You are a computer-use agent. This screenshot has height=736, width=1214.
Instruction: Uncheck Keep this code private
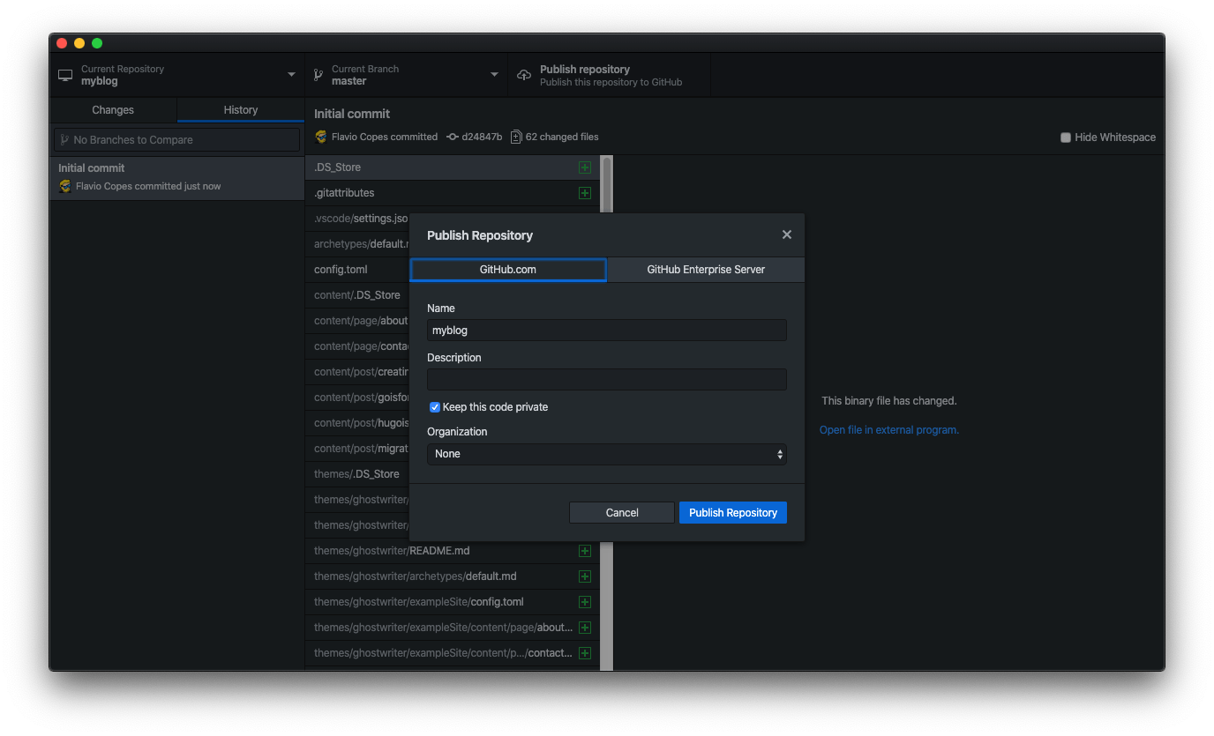(434, 407)
